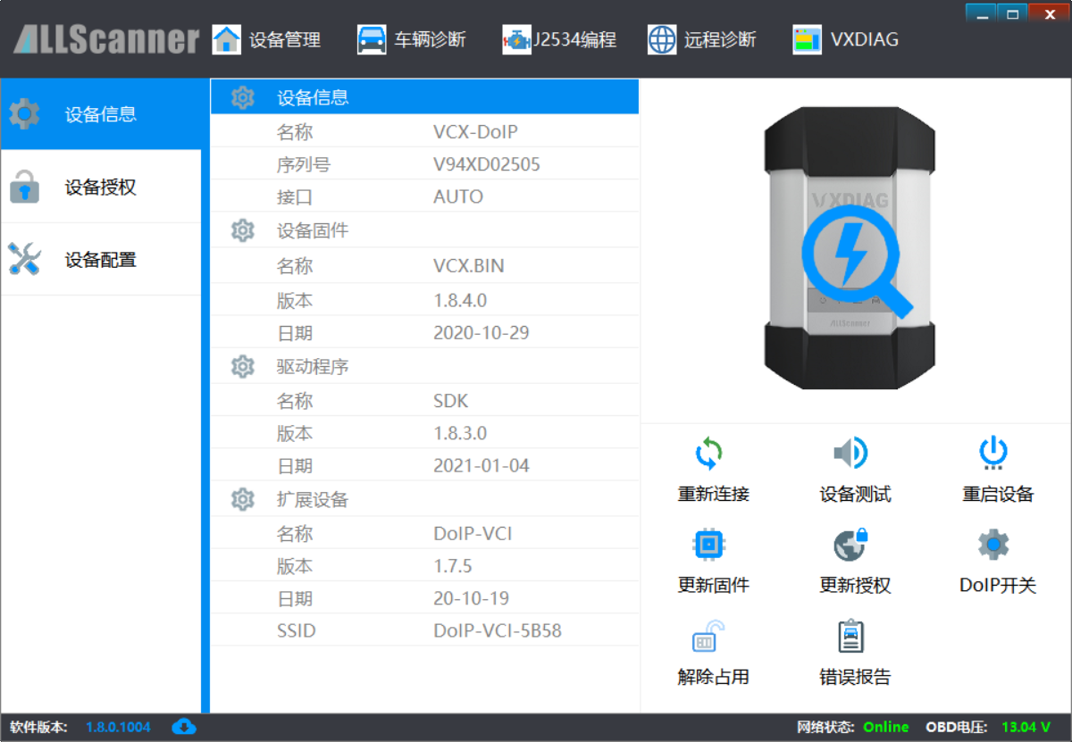Screen dimensions: 1072x742
Task: Select the 设备信息 section header row
Action: tap(424, 97)
